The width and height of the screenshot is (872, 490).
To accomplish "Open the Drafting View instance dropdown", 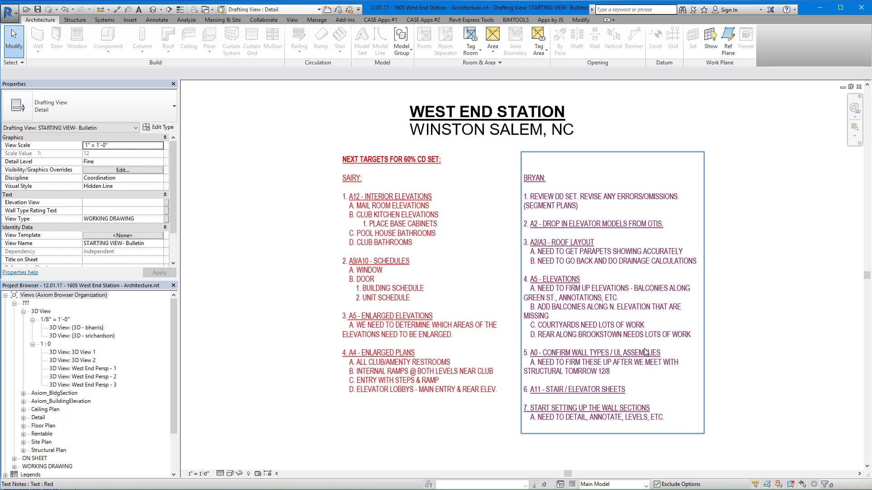I will 135,128.
